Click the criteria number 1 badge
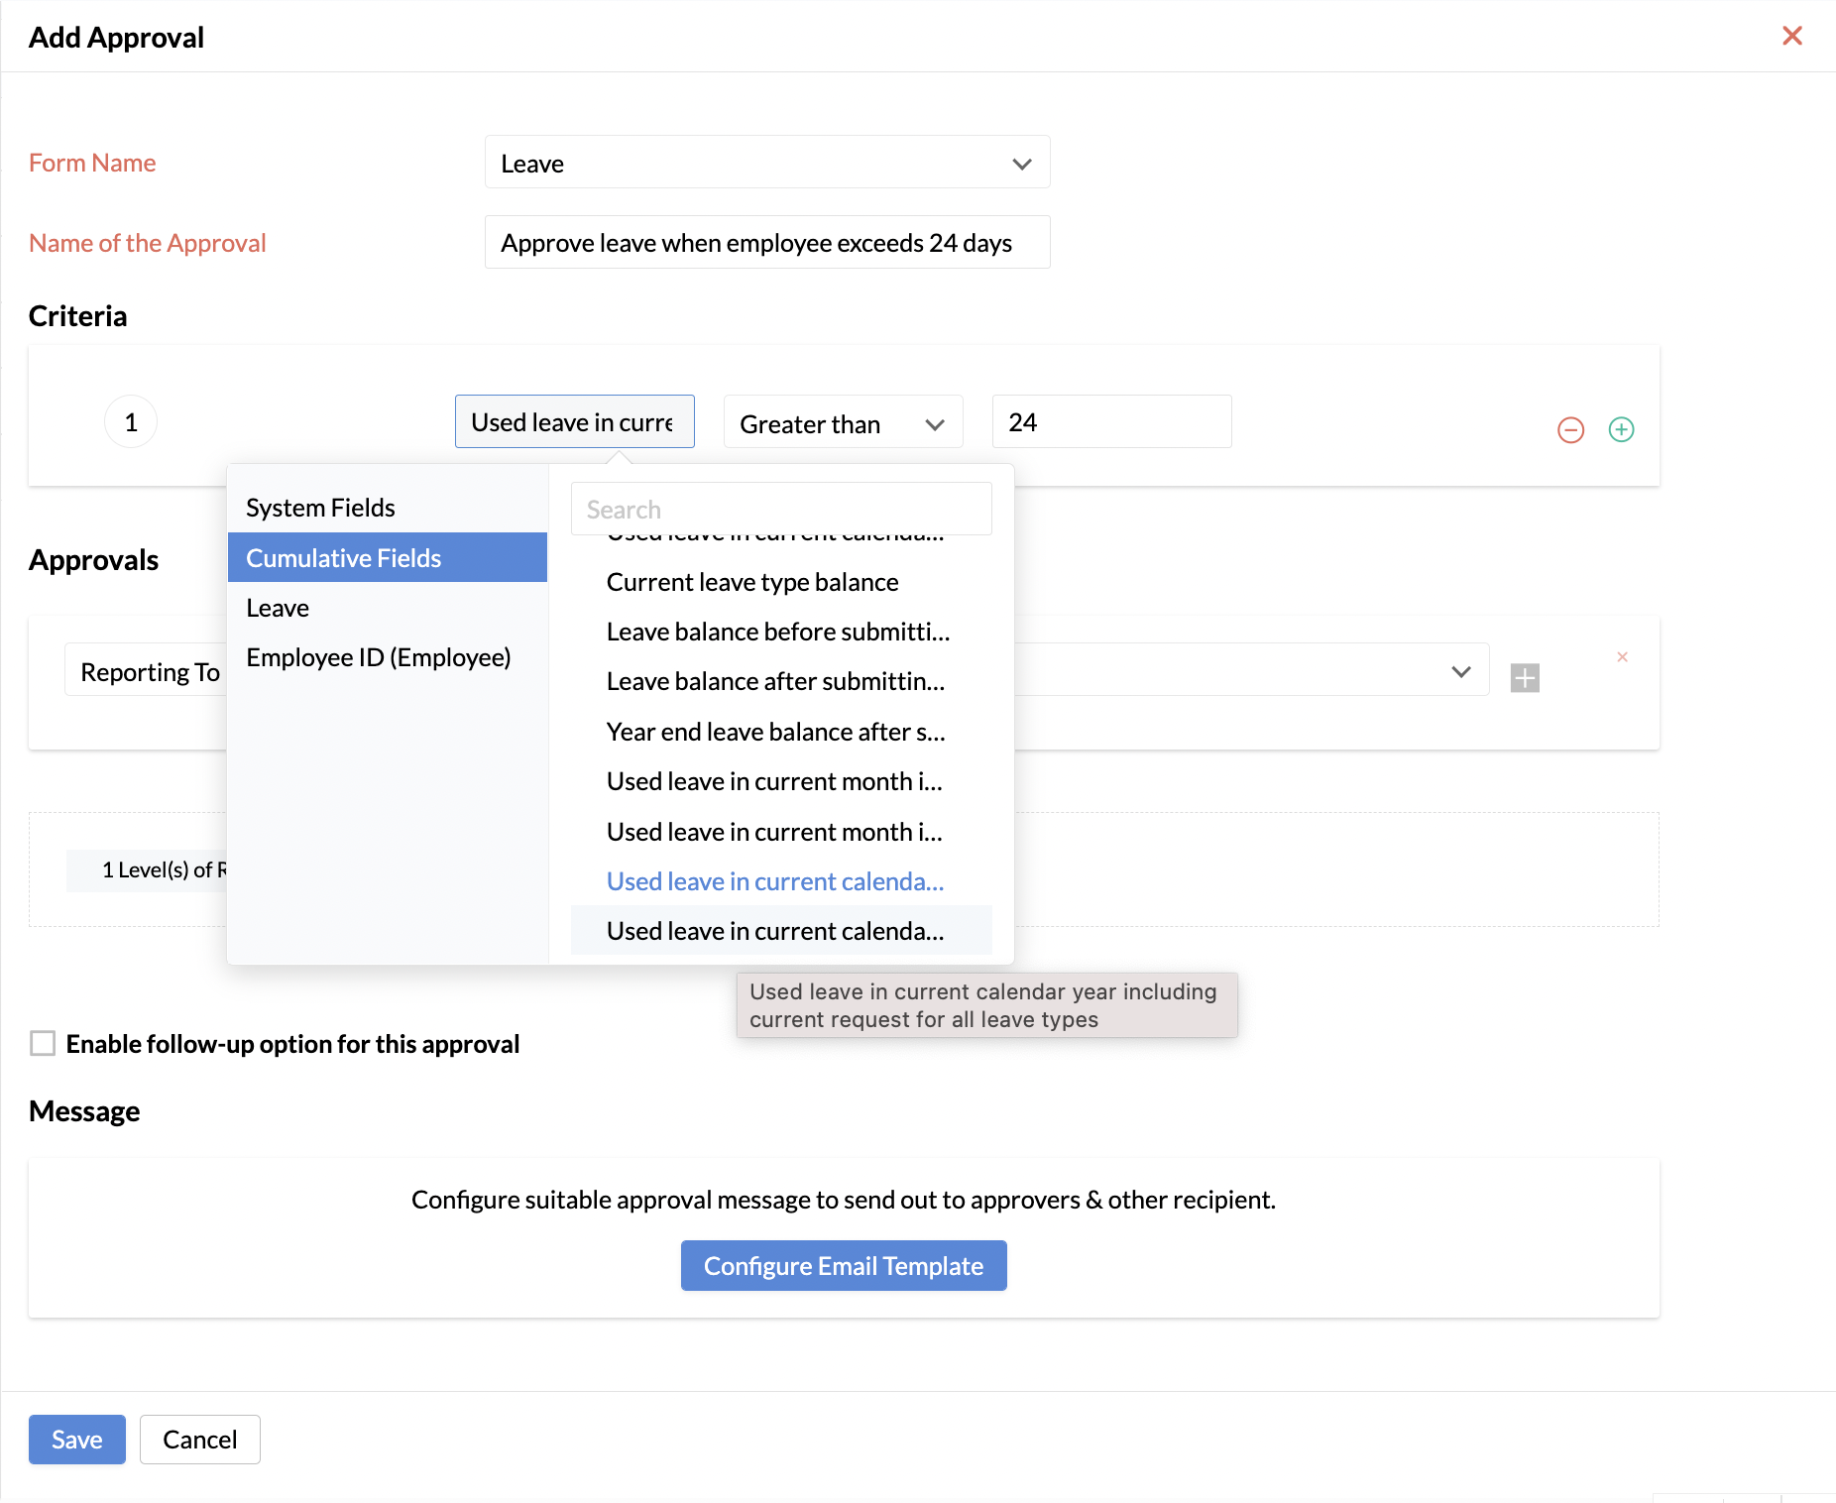The width and height of the screenshot is (1836, 1503). click(131, 422)
